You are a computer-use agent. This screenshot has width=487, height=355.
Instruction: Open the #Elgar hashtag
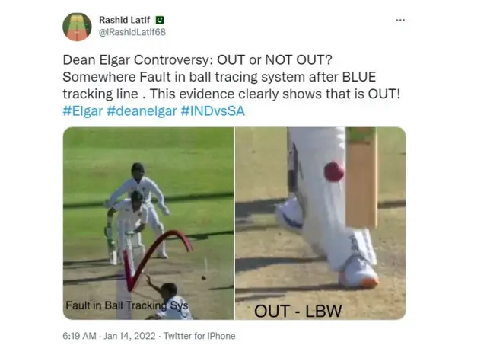pos(83,111)
